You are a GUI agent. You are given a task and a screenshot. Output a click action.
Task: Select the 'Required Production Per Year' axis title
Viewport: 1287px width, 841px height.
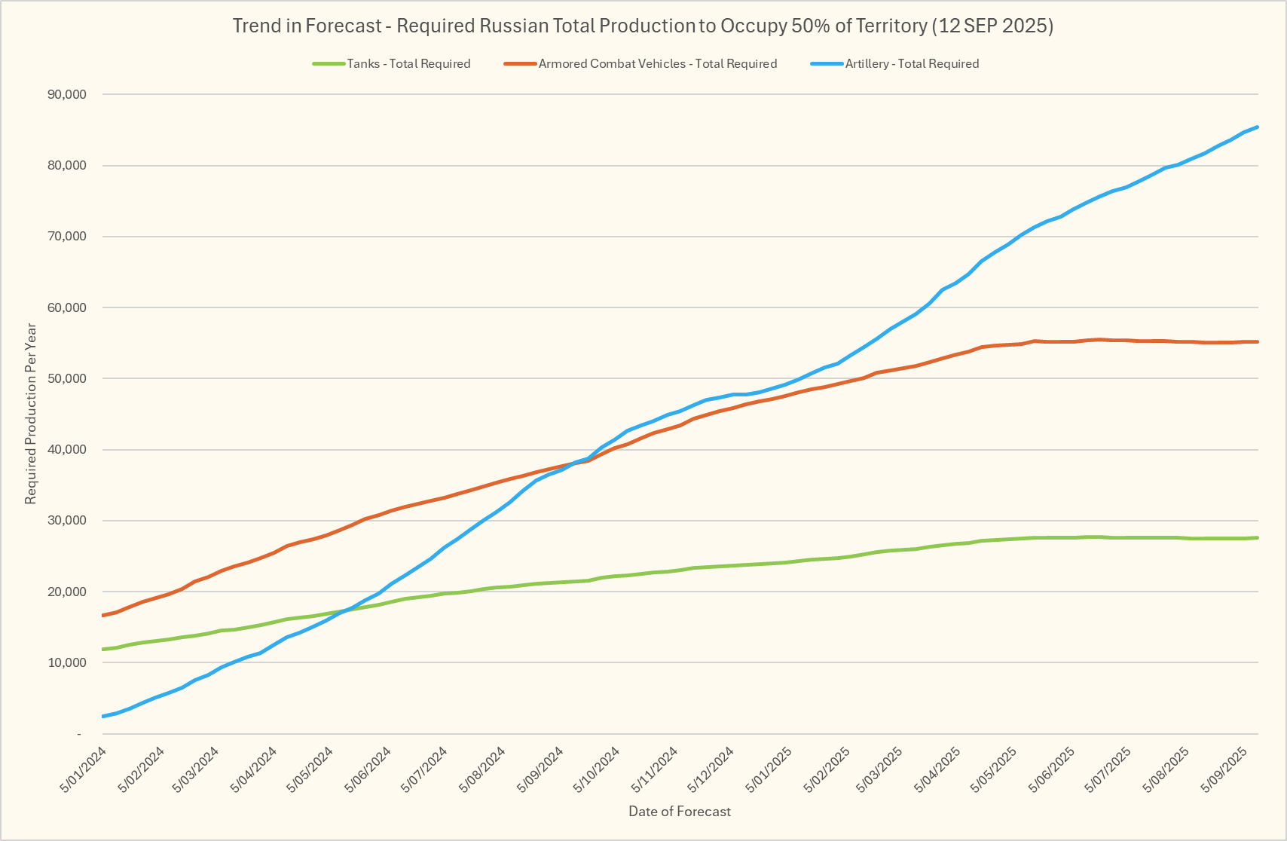click(30, 414)
